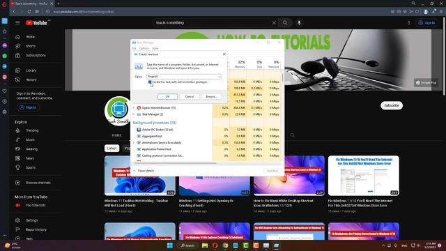This screenshot has height=251, width=446.
Task: Open the taskbar clock and date
Action: [x=430, y=245]
